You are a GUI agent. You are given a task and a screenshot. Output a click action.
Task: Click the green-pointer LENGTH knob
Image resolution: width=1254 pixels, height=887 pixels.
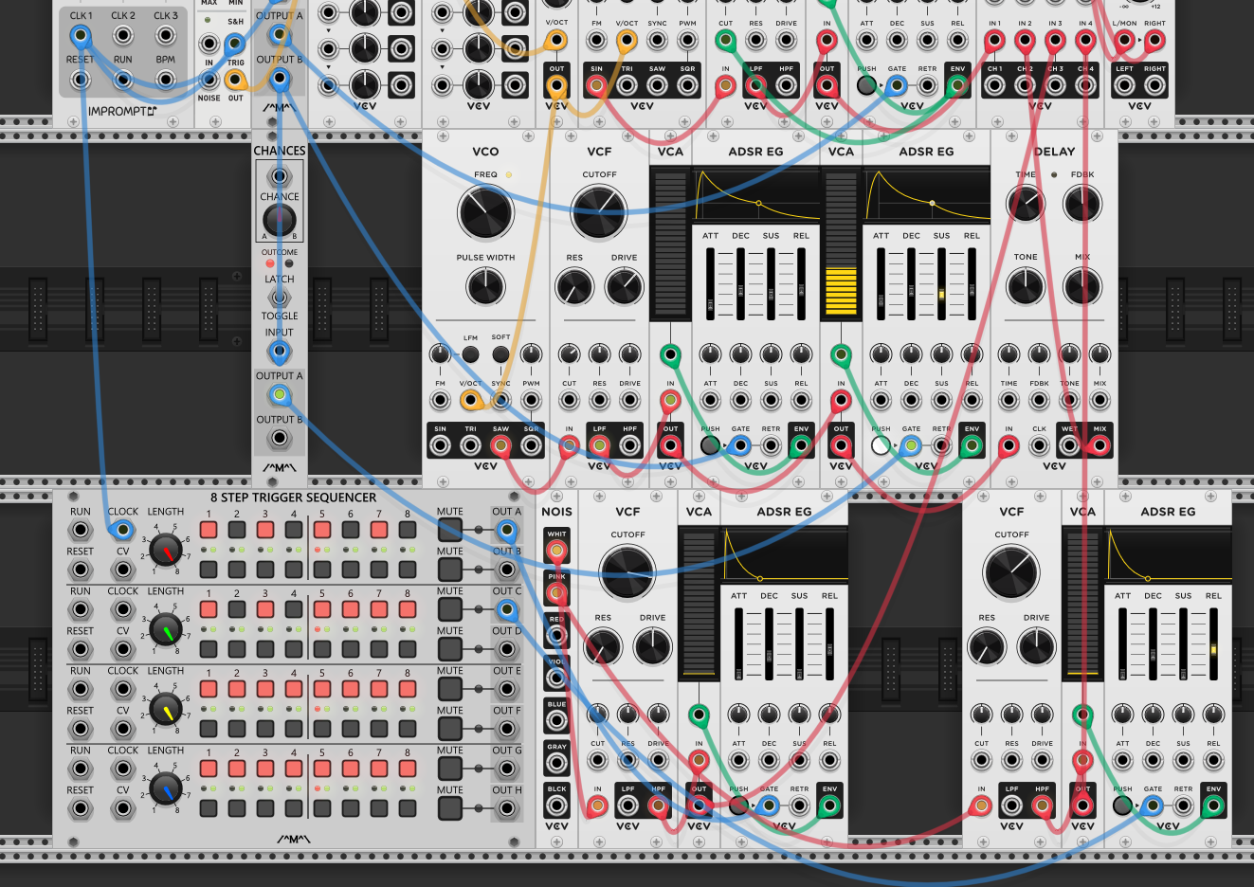pyautogui.click(x=166, y=629)
